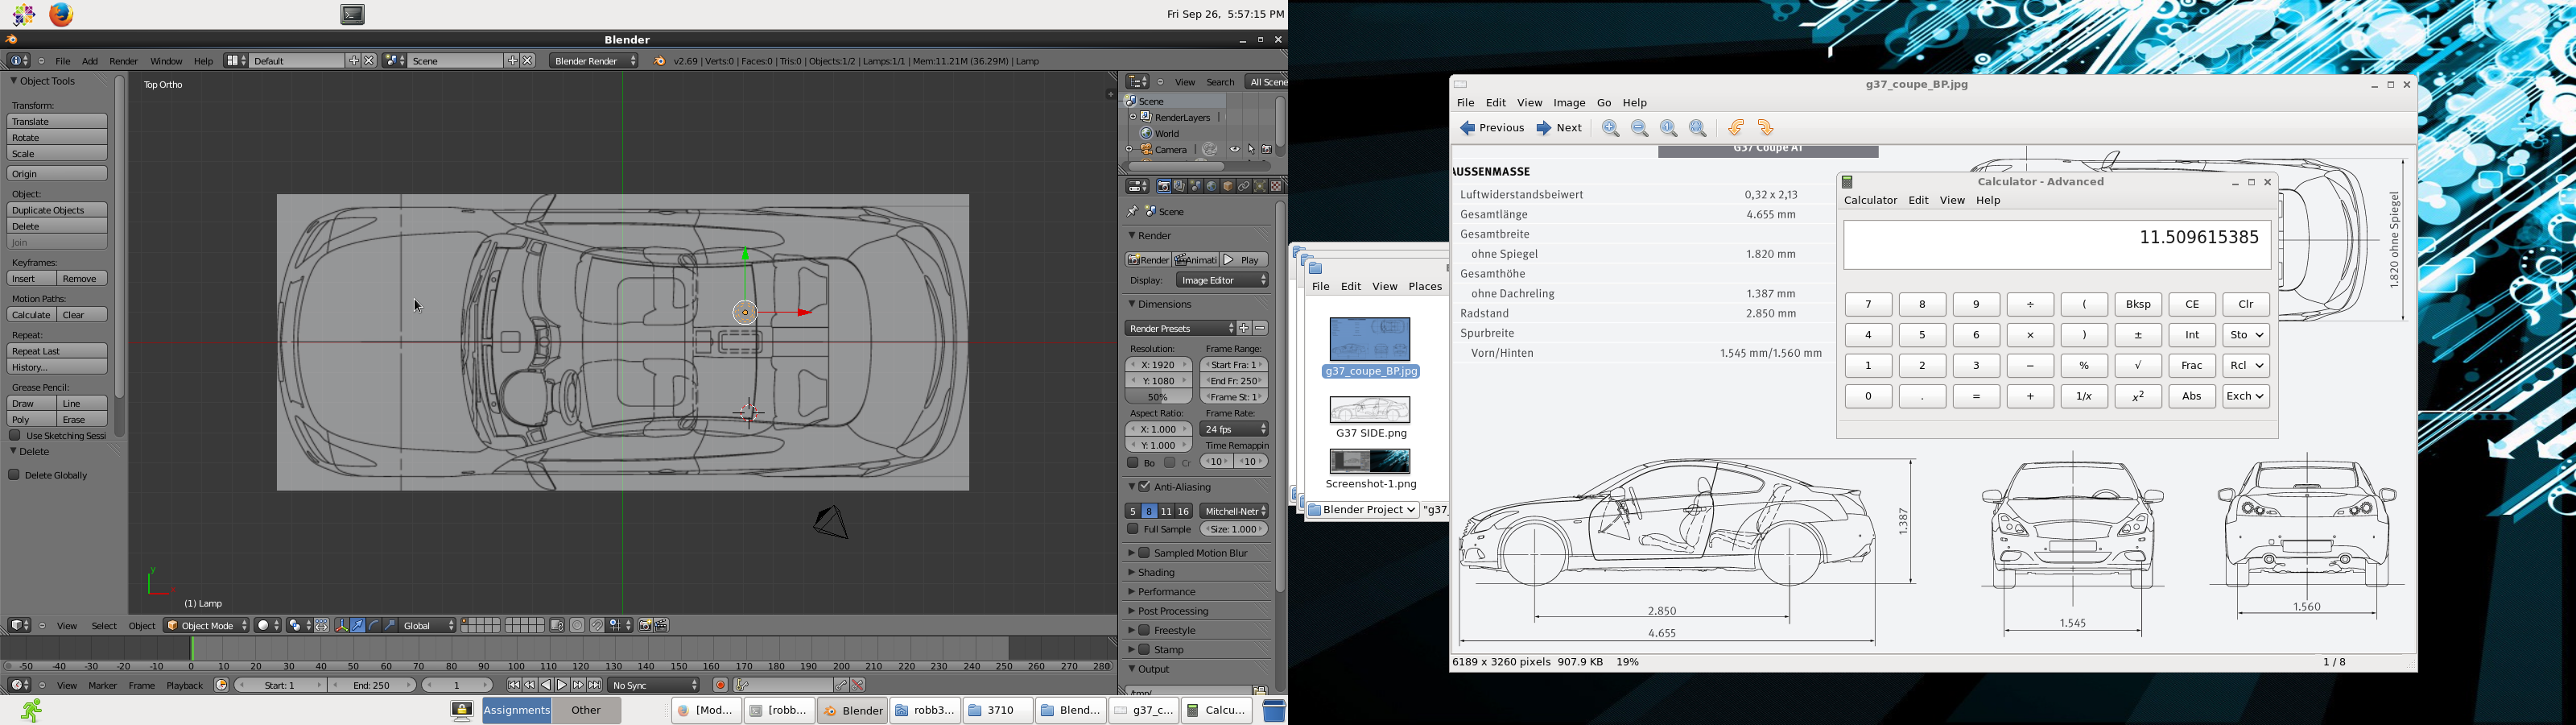This screenshot has width=2576, height=725.
Task: Open the Sto dropdown in calculator
Action: click(2246, 335)
